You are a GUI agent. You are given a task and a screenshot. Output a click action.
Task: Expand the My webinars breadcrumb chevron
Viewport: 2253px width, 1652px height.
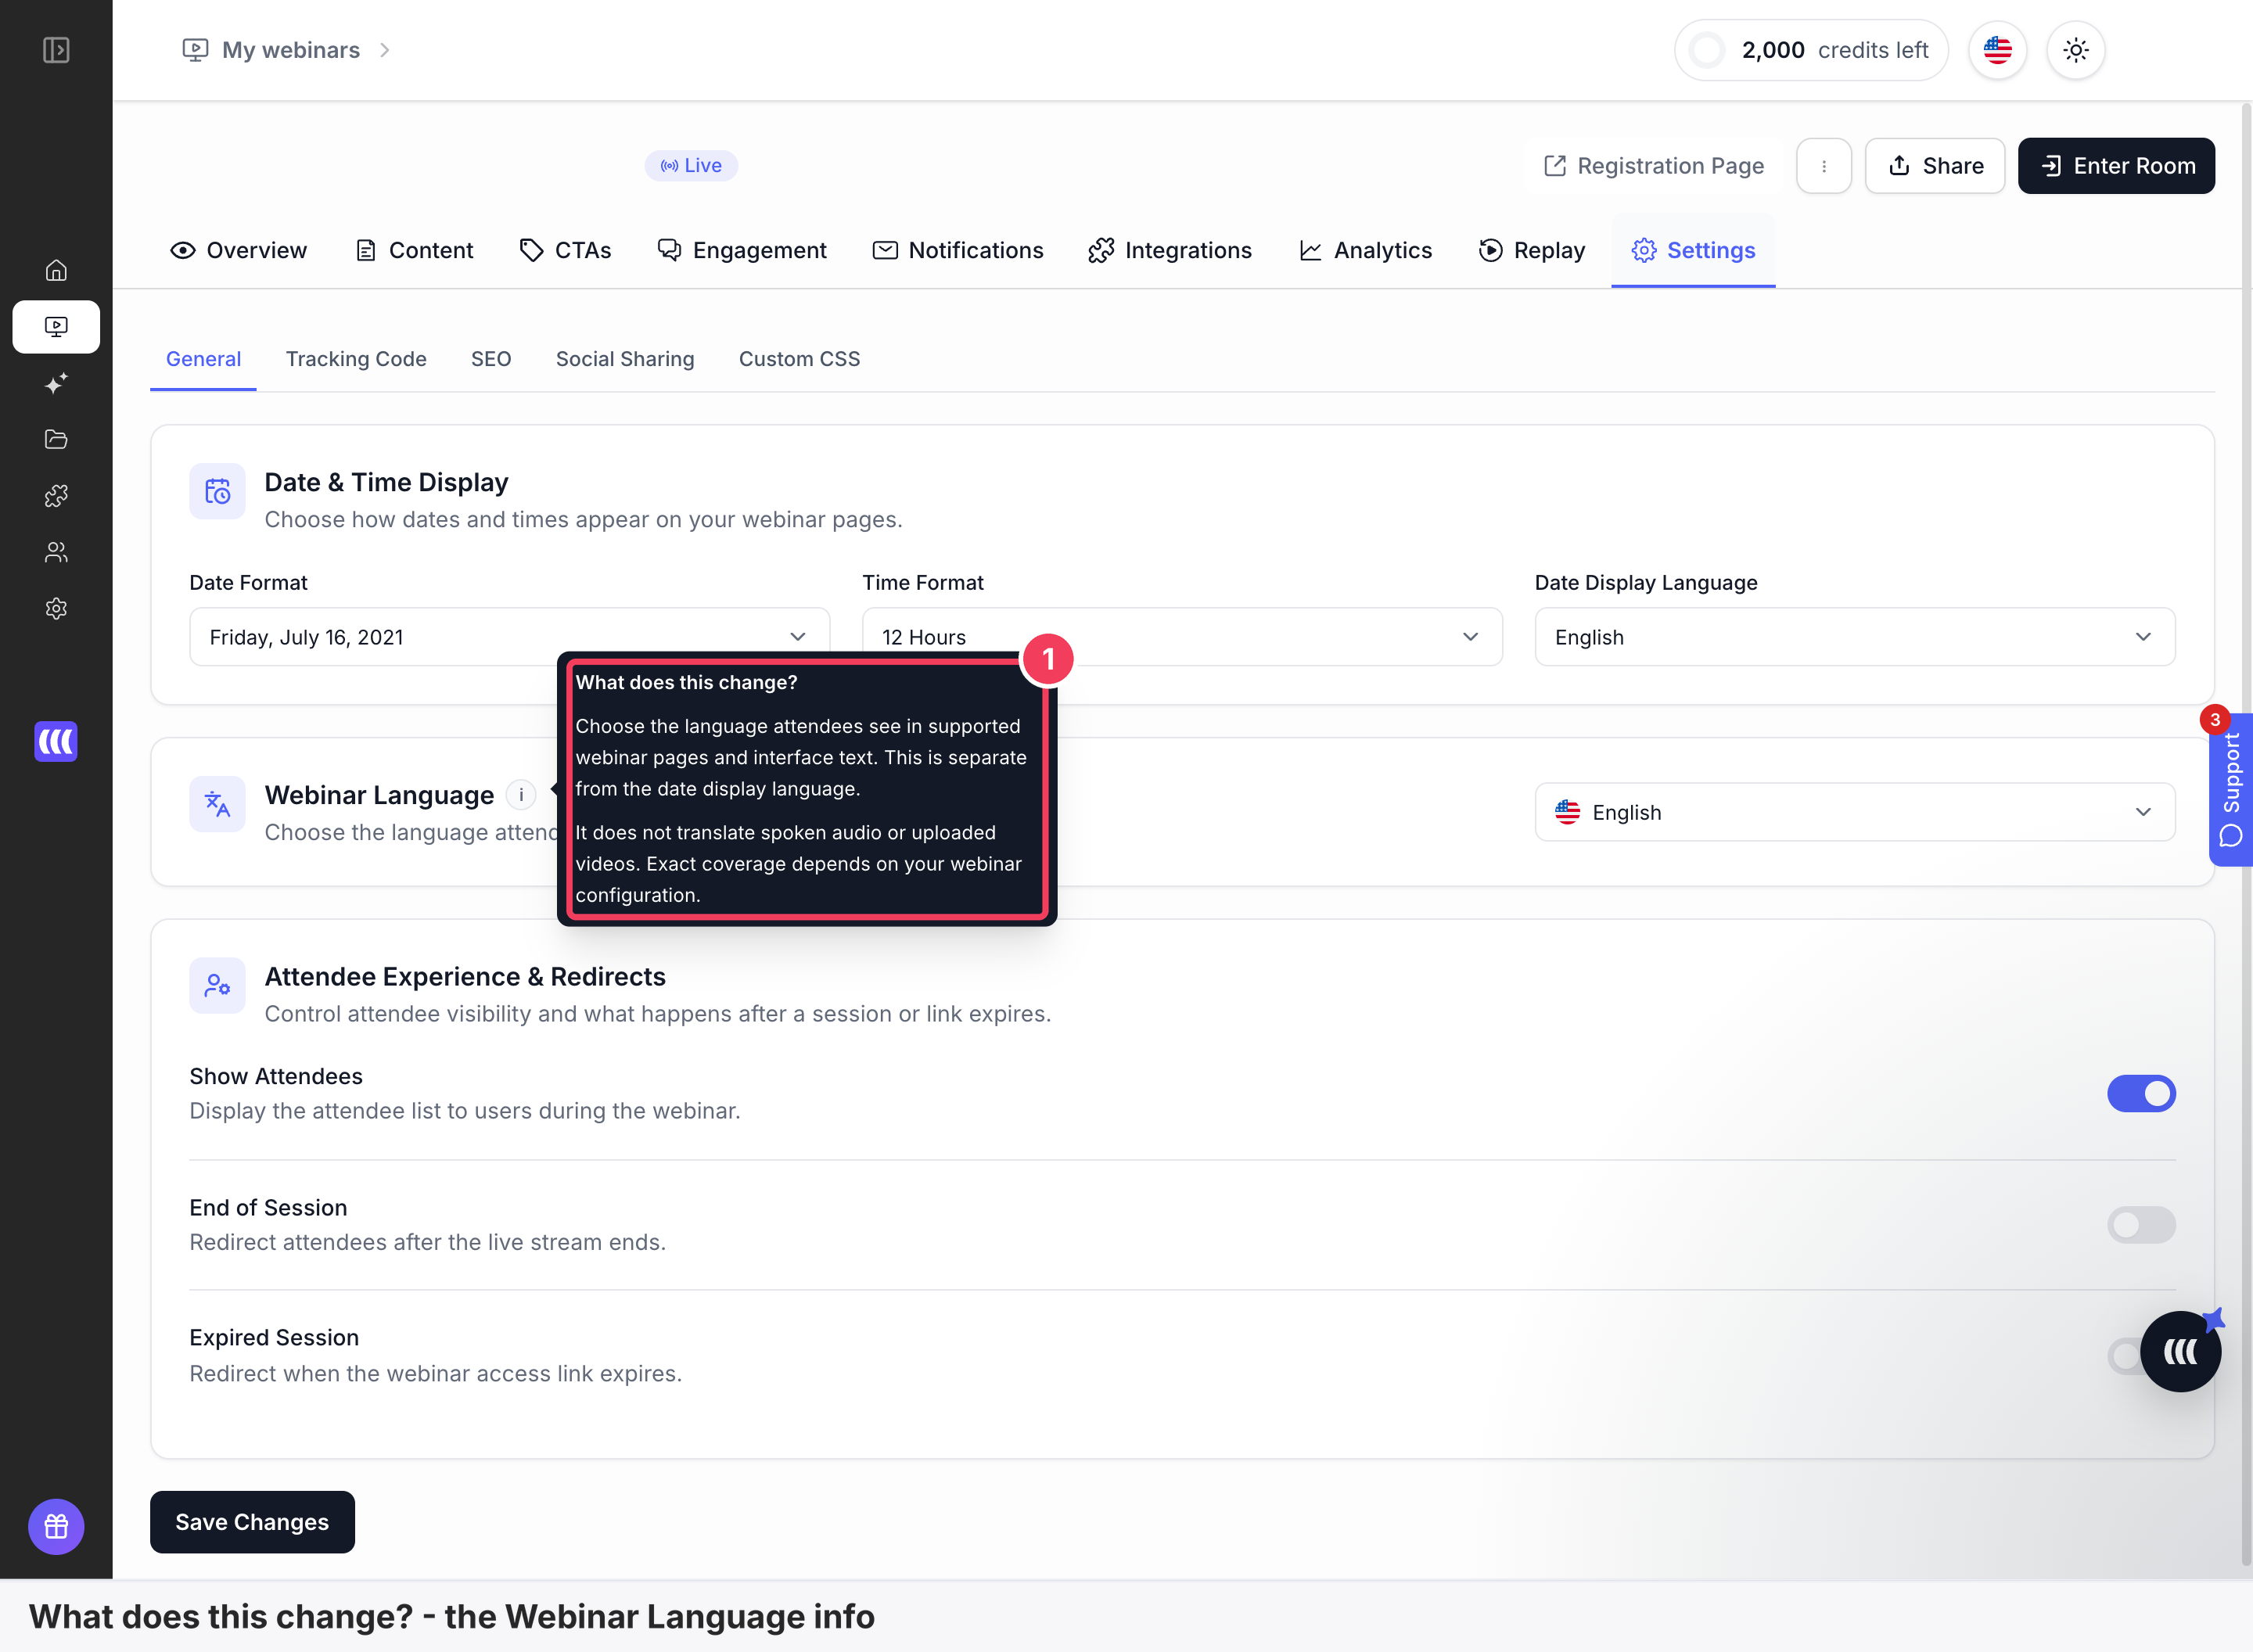(385, 50)
